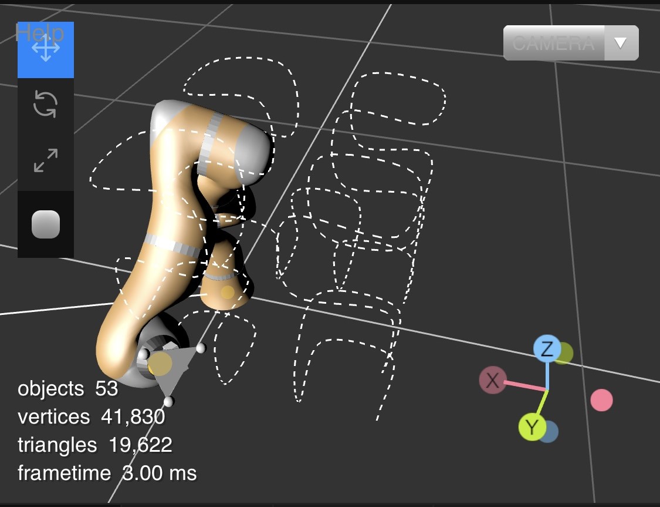
Task: Open the Help link
Action: pyautogui.click(x=39, y=33)
